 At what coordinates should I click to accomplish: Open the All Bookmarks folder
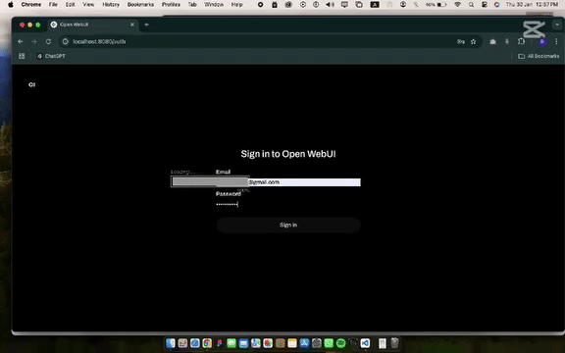[x=539, y=56]
